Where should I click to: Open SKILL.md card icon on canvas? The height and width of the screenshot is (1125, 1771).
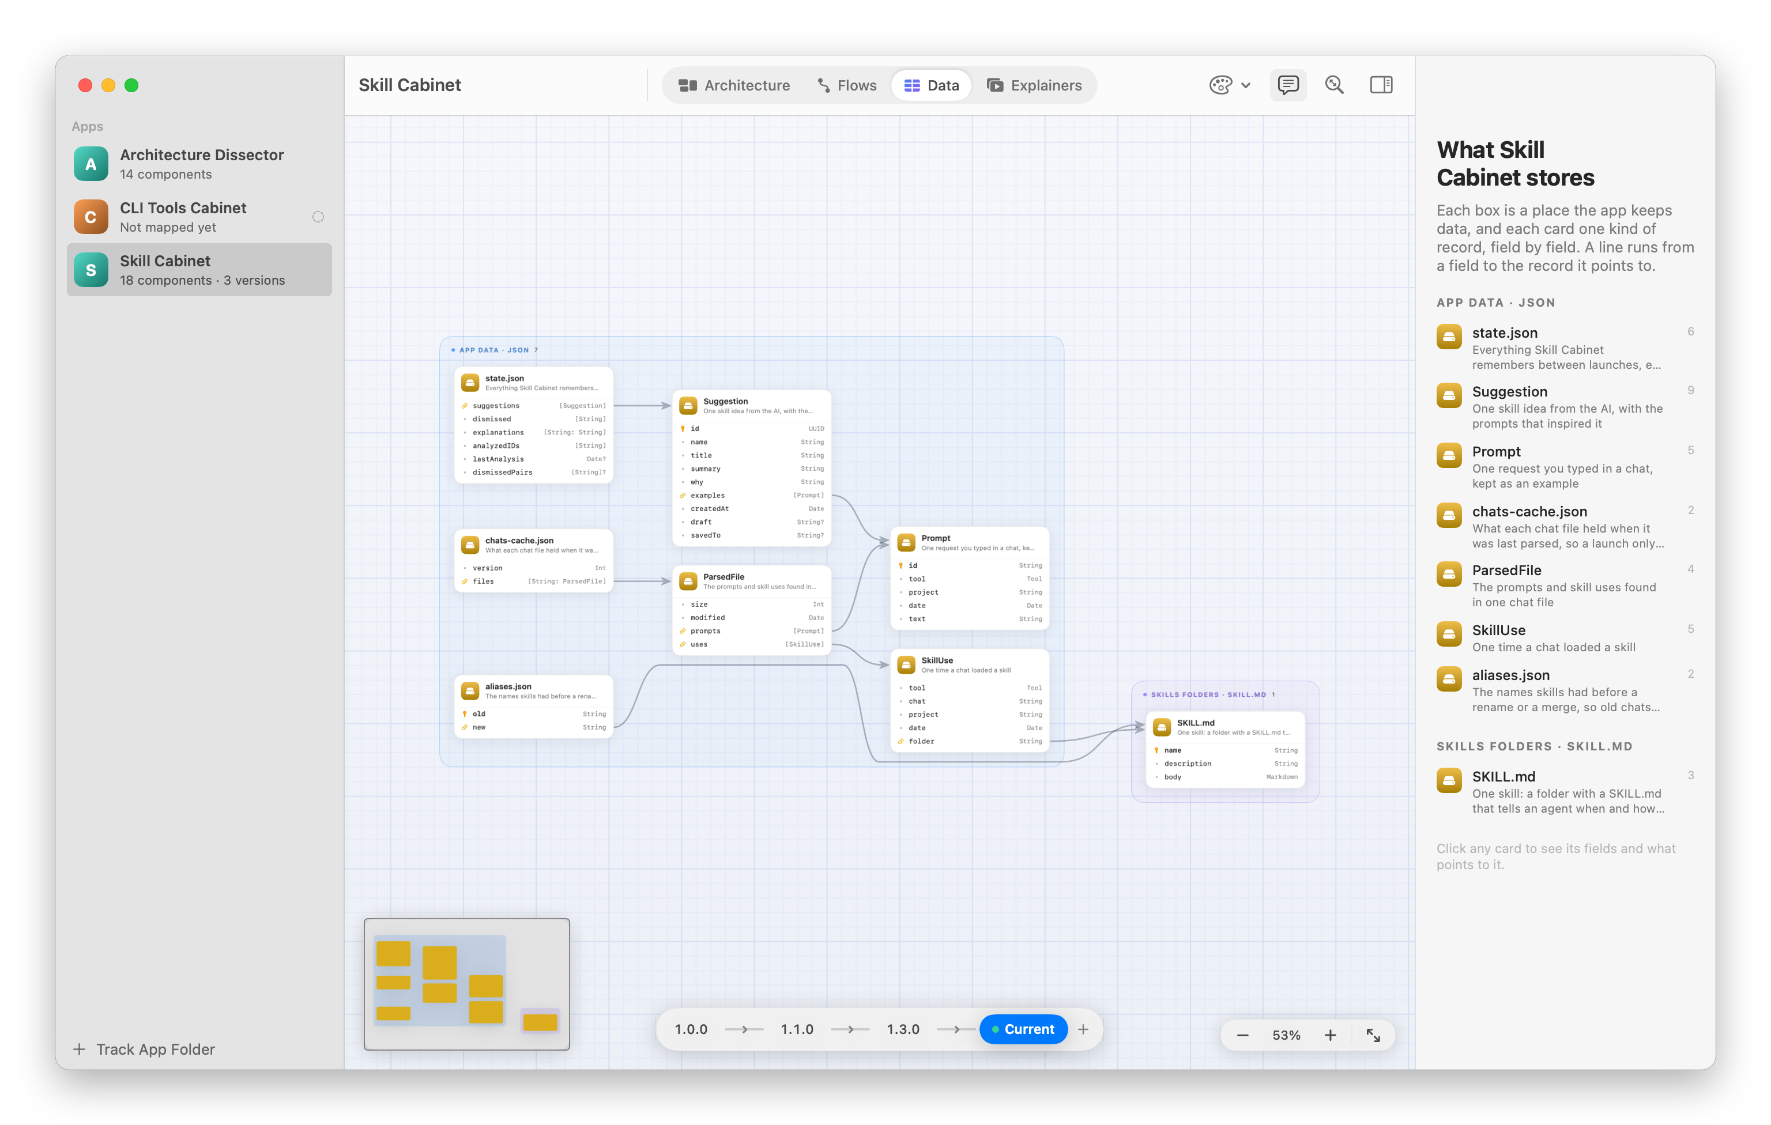[1162, 727]
